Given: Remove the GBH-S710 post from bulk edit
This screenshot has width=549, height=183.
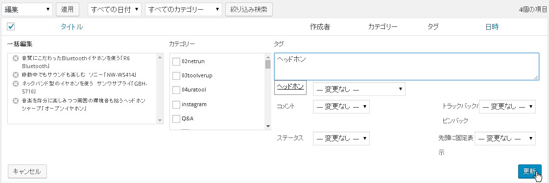Looking at the screenshot, I should (x=15, y=84).
